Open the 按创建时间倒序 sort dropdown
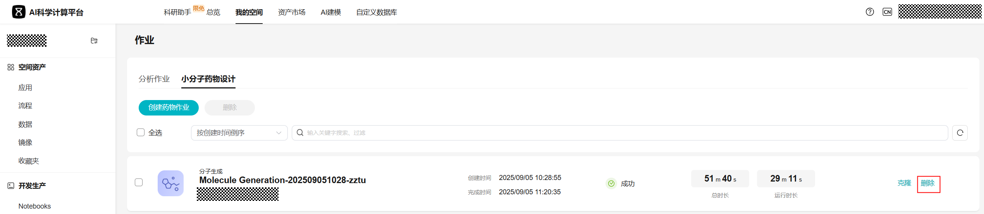The height and width of the screenshot is (214, 984). [239, 133]
